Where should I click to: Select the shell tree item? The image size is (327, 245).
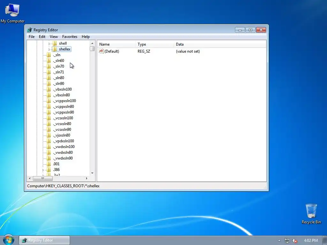click(x=63, y=43)
